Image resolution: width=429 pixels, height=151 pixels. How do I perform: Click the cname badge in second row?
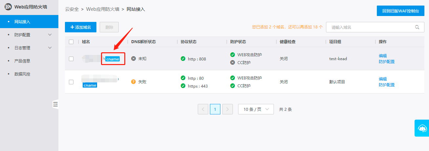90,85
